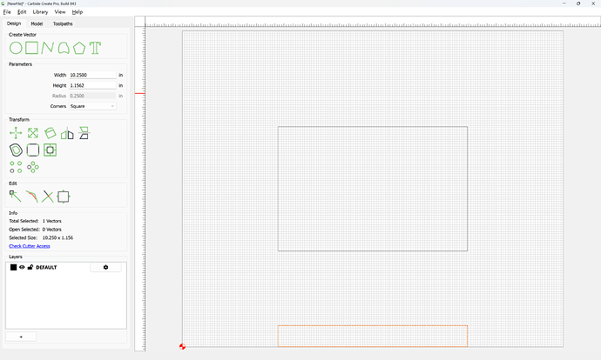The height and width of the screenshot is (360, 601).
Task: Add a new layer with plus button
Action: pos(21,337)
